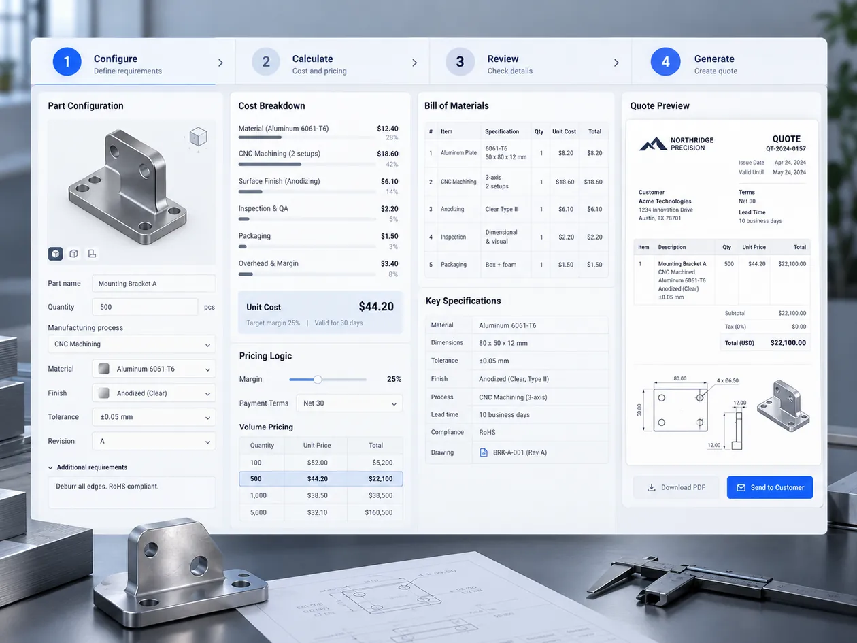
Task: Select the solid shaded view icon
Action: coord(56,254)
